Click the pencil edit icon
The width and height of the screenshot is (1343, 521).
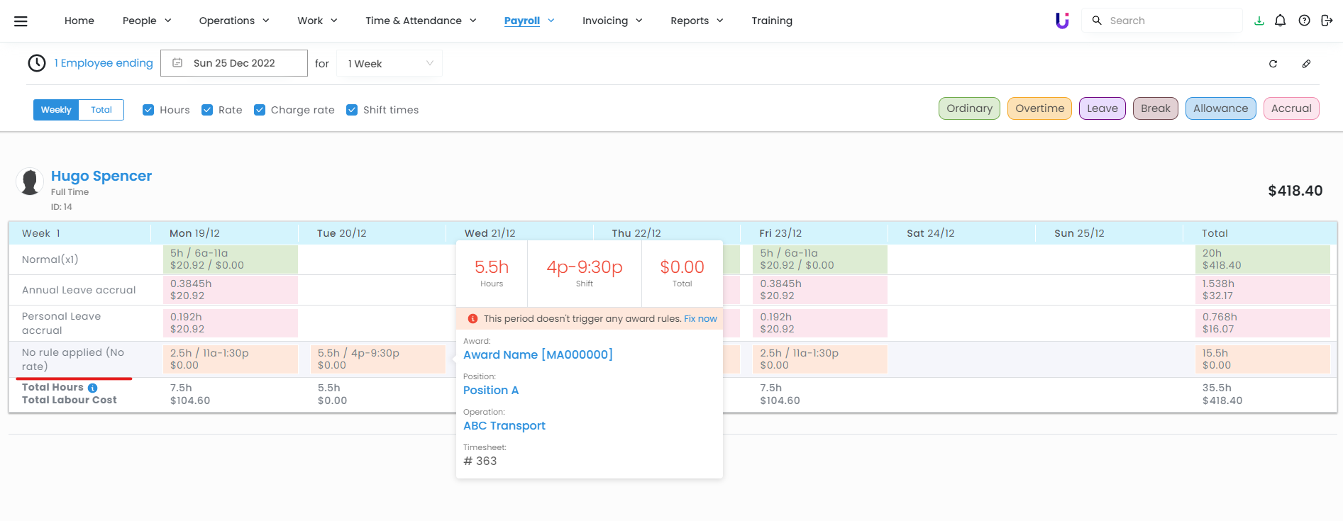[x=1306, y=64]
